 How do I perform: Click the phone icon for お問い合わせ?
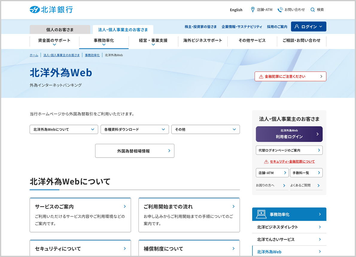pos(280,10)
